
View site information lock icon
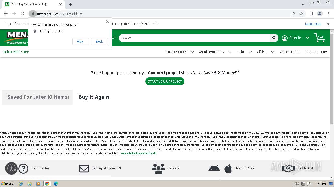pos(33,14)
